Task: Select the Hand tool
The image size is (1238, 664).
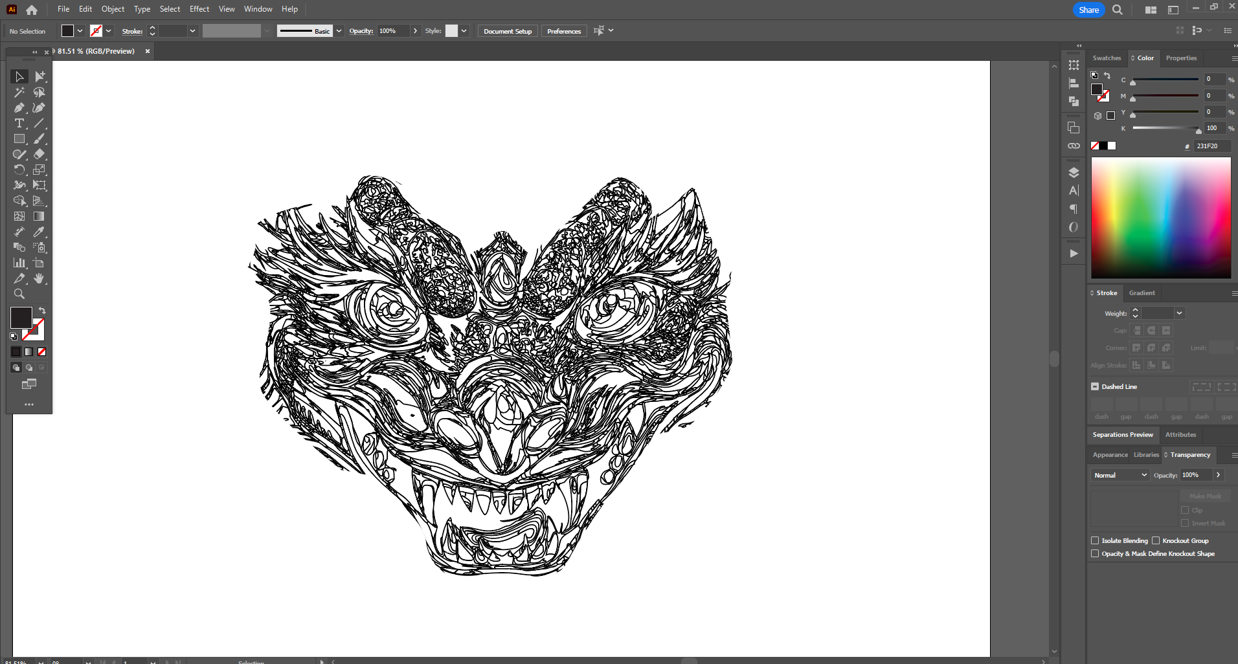Action: (x=39, y=278)
